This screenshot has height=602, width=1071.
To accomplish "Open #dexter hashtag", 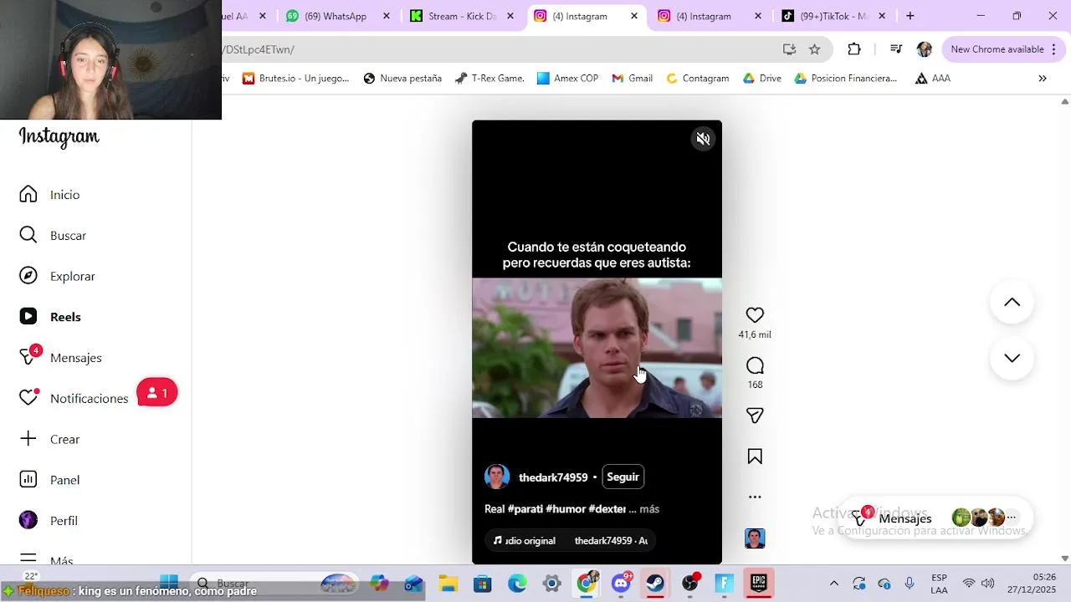I will (607, 508).
